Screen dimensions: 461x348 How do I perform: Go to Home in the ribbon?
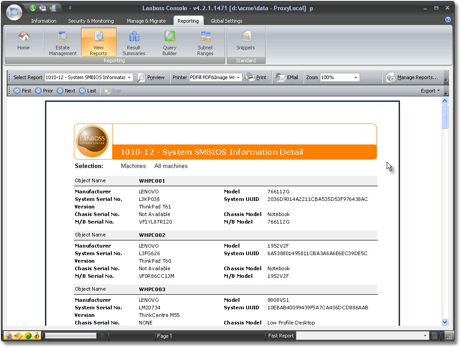click(x=24, y=42)
